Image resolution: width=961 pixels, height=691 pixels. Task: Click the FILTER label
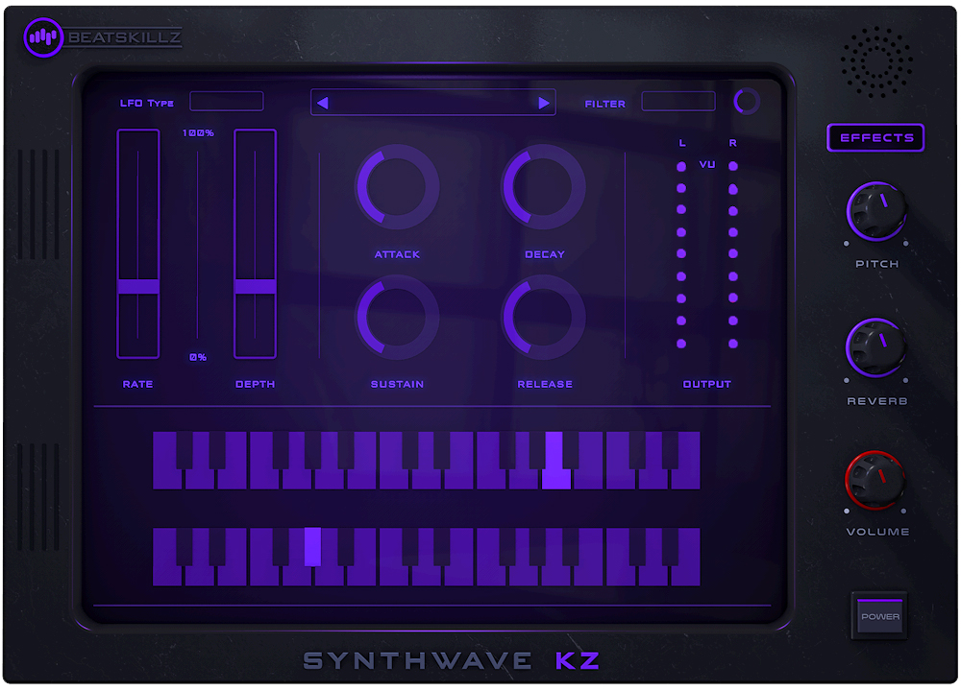click(x=604, y=104)
